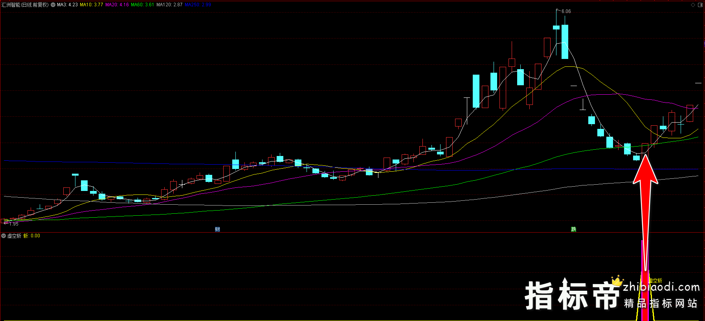The image size is (705, 321).
Task: Click the 1.95 low price label
Action: [14, 224]
